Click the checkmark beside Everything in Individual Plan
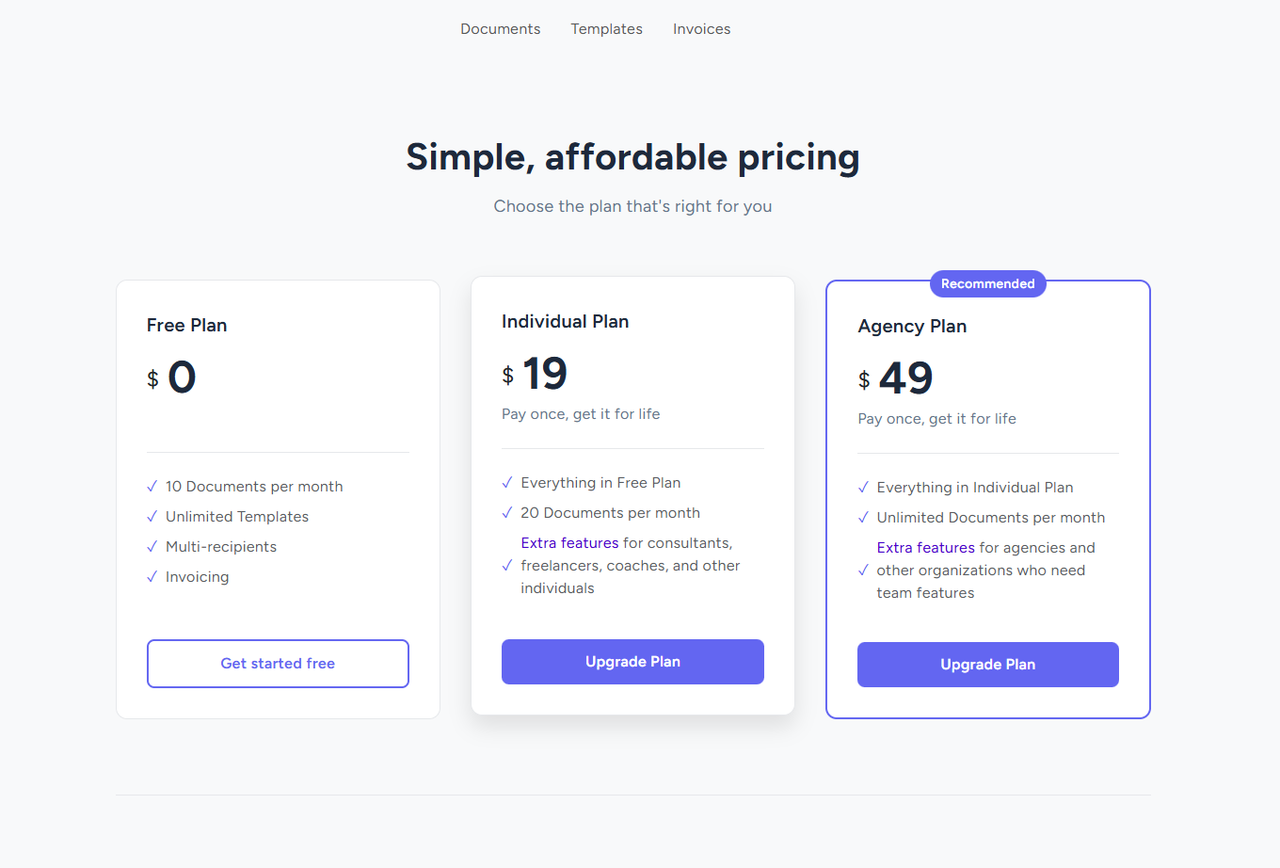Image resolution: width=1280 pixels, height=868 pixels. pyautogui.click(x=864, y=488)
